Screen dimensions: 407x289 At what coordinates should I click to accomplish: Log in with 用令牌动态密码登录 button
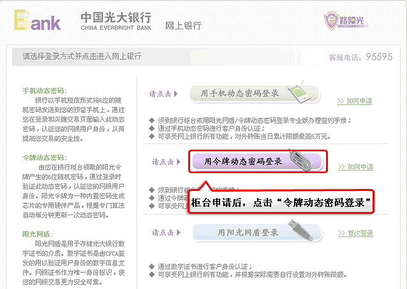tap(258, 162)
